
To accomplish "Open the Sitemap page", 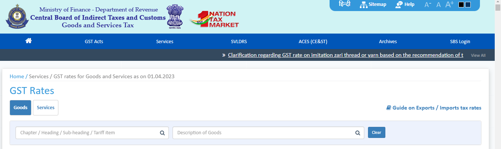I will click(x=372, y=4).
